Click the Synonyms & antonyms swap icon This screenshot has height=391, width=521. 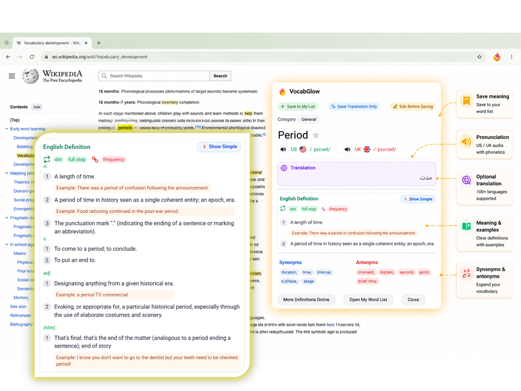(x=466, y=273)
